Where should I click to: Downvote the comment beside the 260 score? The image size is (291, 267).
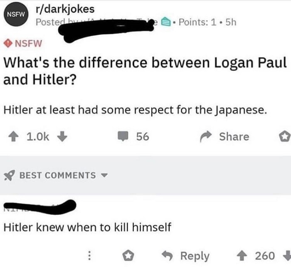(286, 255)
